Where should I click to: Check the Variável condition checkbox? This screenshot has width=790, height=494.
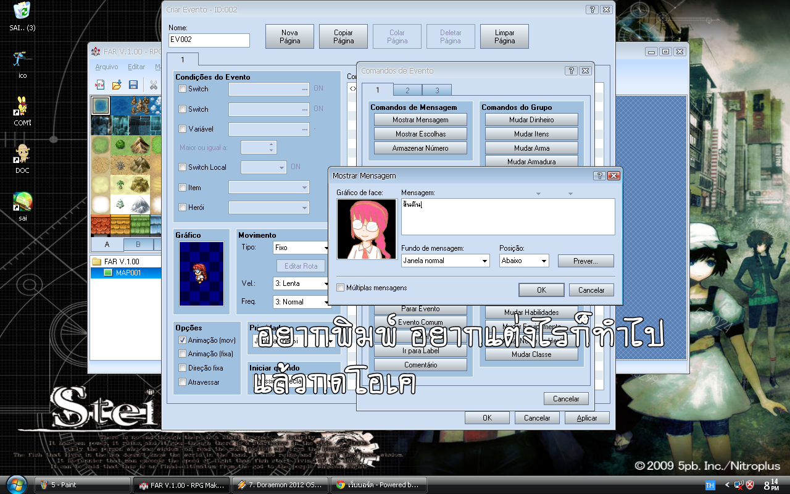pyautogui.click(x=182, y=129)
